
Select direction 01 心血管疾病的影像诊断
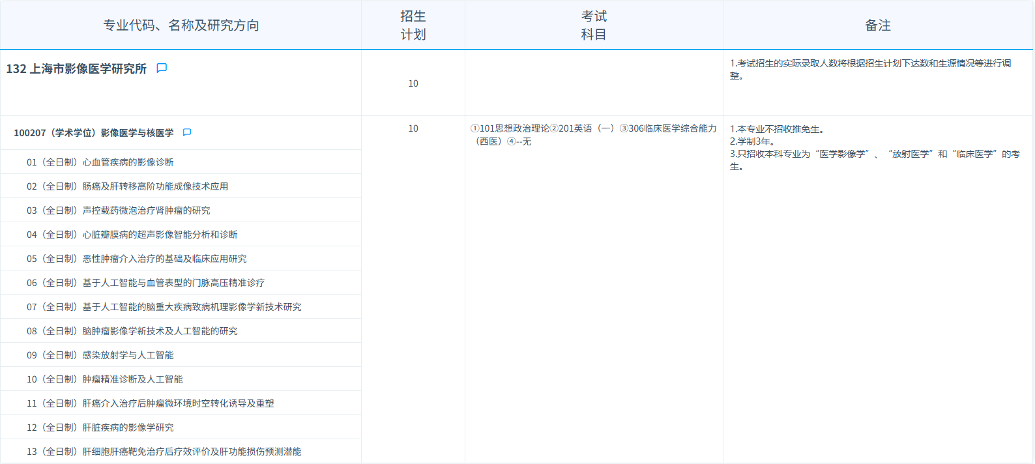pos(100,162)
